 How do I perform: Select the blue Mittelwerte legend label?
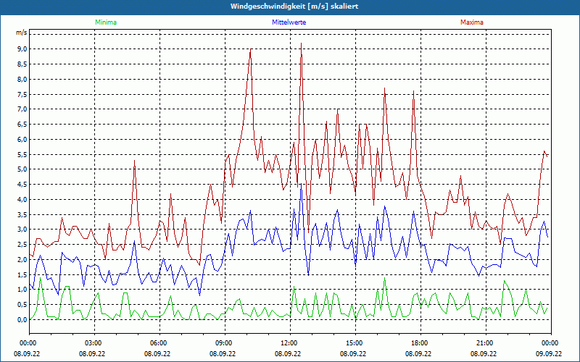pyautogui.click(x=289, y=22)
